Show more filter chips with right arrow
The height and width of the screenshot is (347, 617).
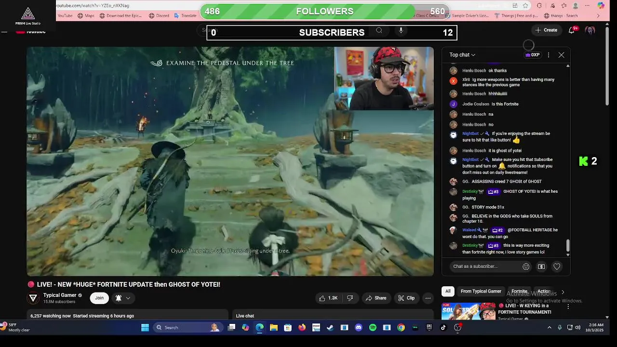click(563, 292)
